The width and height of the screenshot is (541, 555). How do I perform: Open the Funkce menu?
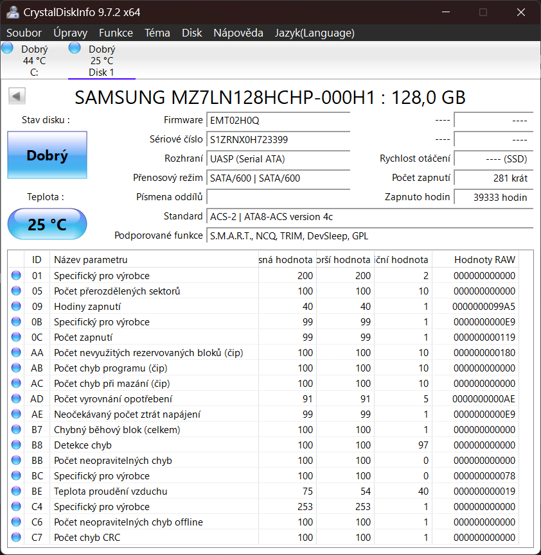[x=116, y=33]
